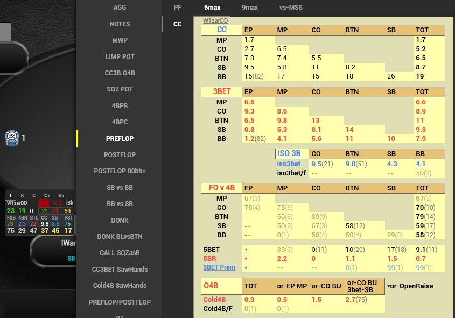Open Cold4B SawHands section
455x318 pixels.
tap(120, 286)
